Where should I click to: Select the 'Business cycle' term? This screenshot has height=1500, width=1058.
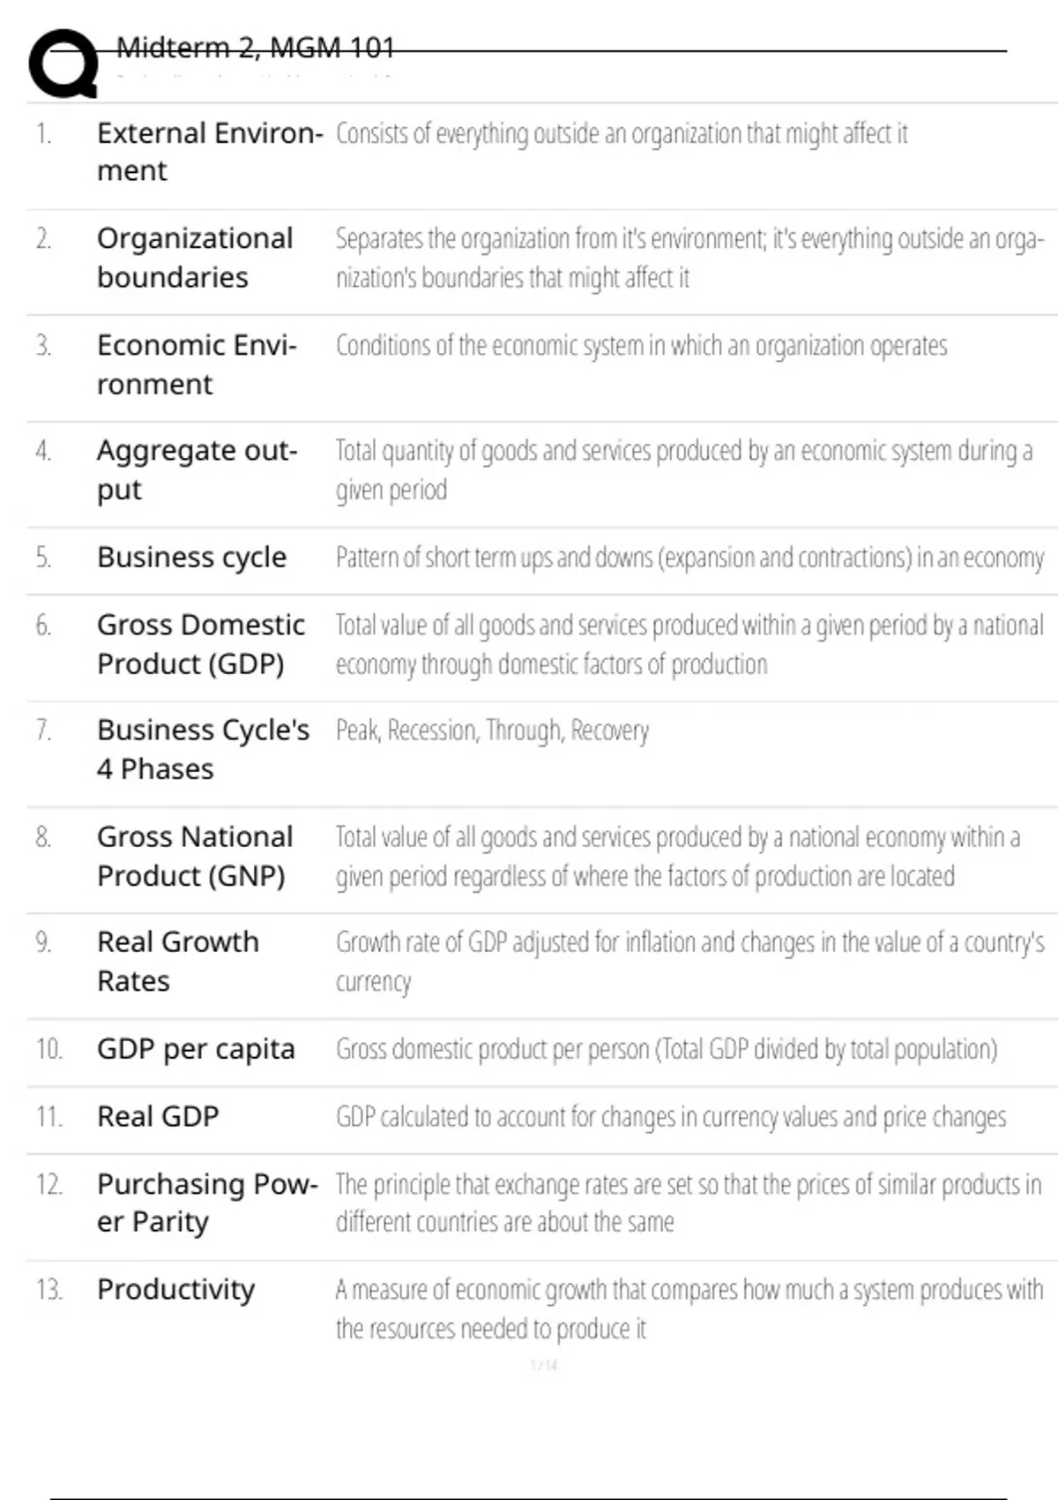click(x=191, y=558)
